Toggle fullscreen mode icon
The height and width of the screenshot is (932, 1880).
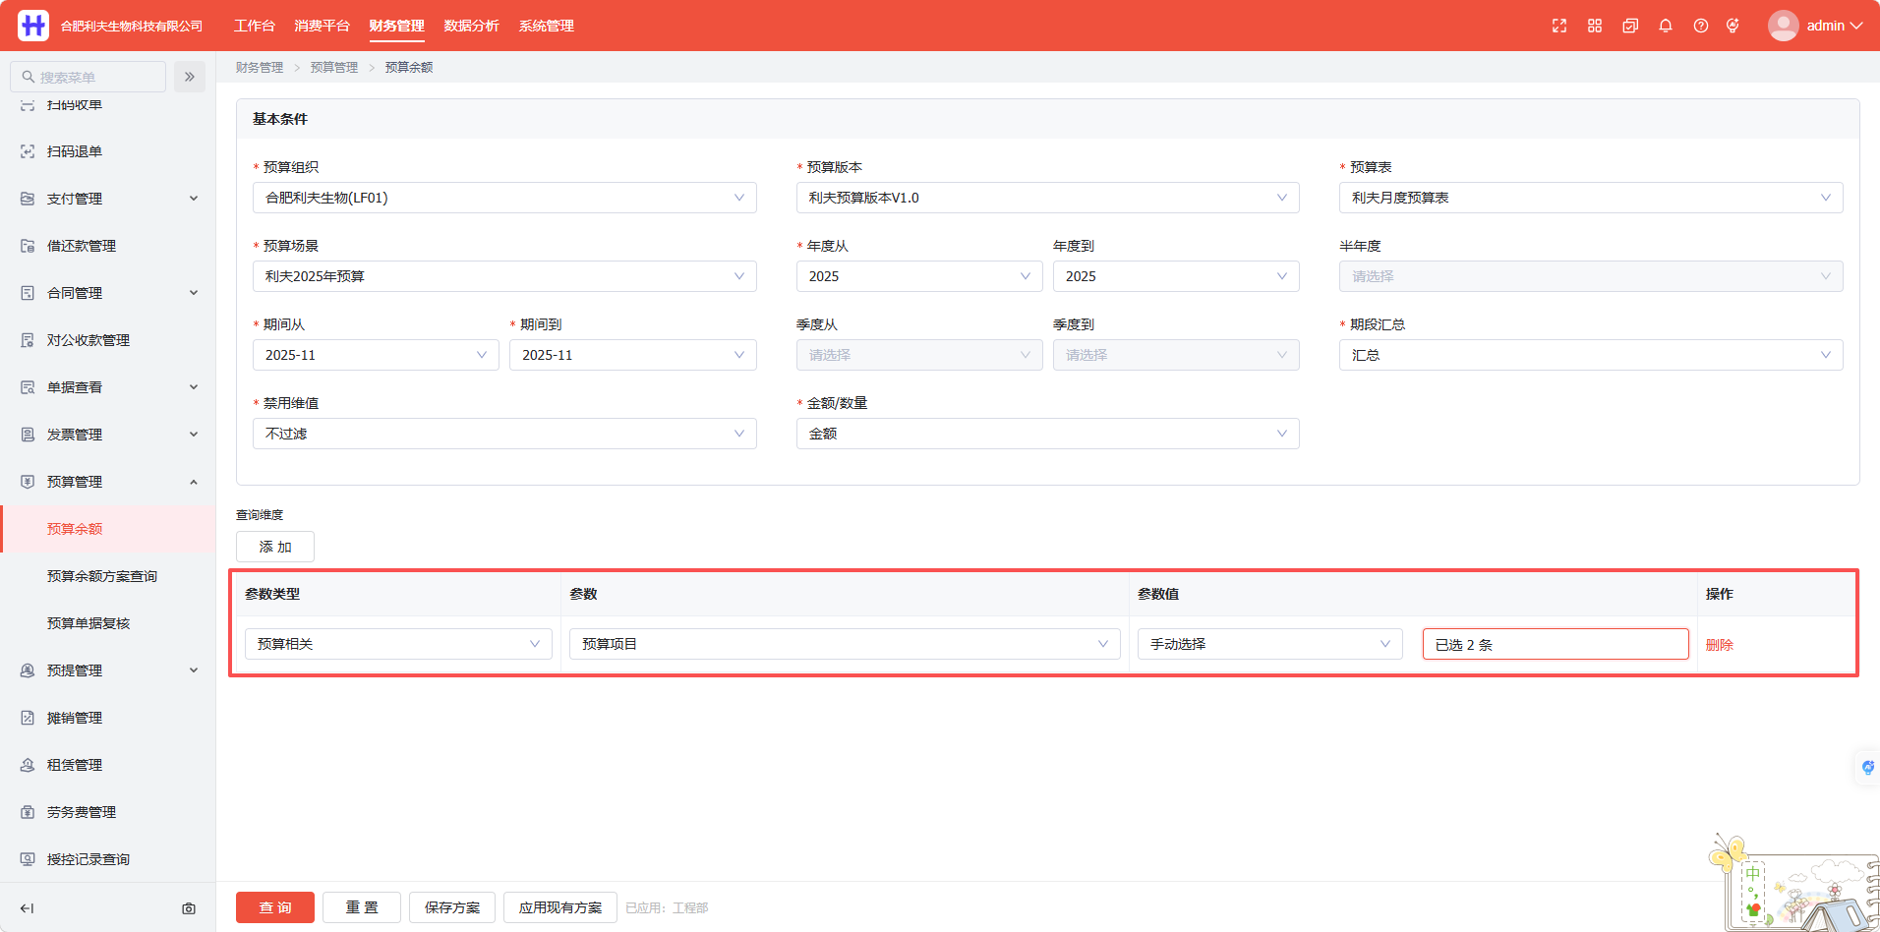click(x=1559, y=26)
